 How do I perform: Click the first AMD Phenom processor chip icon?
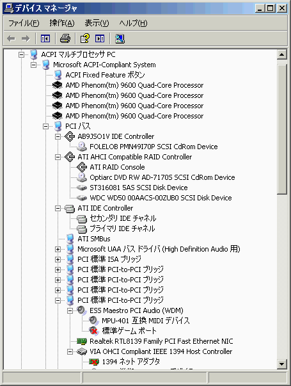[58, 85]
